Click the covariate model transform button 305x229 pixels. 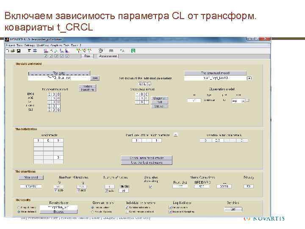88,90
